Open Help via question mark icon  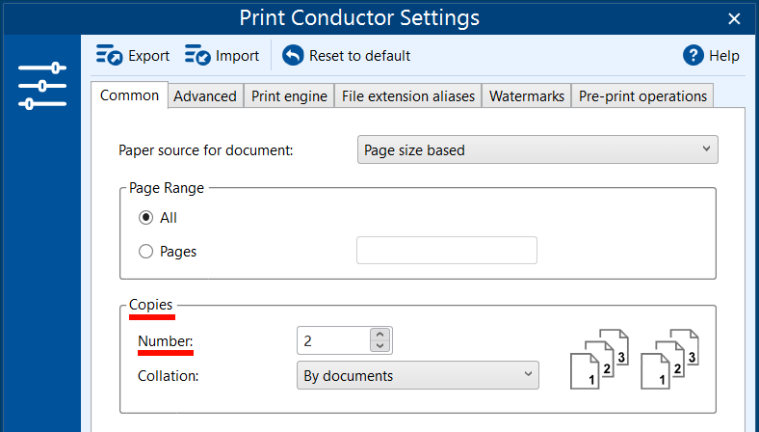(x=694, y=55)
